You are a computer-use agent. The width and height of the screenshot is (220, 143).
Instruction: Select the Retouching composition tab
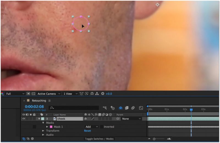pos(39,101)
